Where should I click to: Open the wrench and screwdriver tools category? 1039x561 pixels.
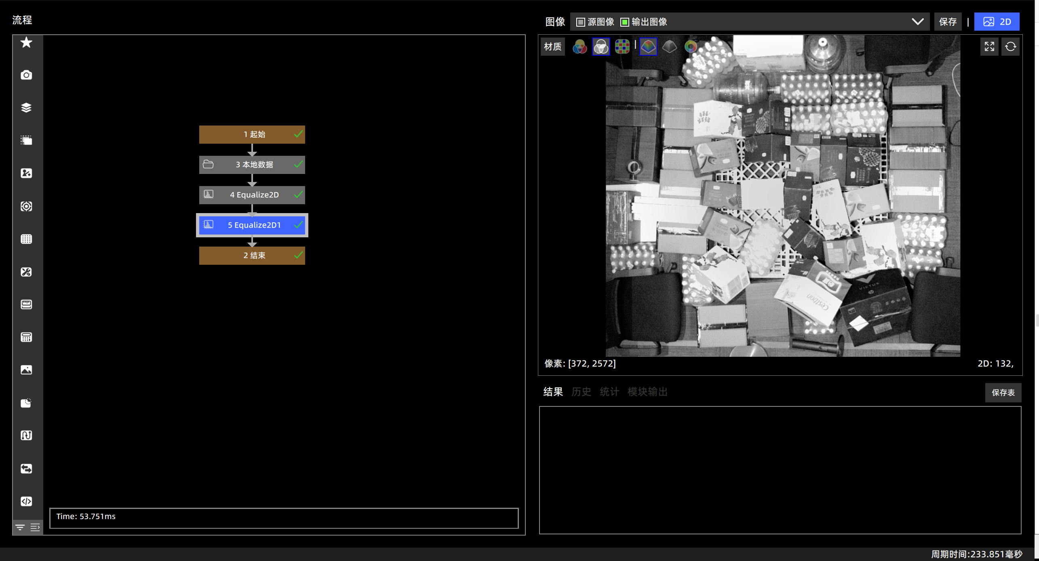pos(26,272)
